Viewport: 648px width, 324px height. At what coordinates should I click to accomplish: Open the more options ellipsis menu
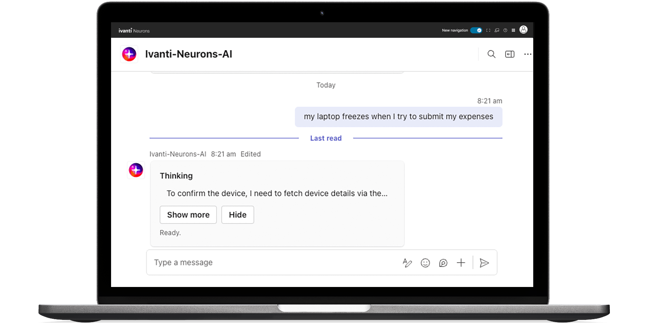(528, 54)
